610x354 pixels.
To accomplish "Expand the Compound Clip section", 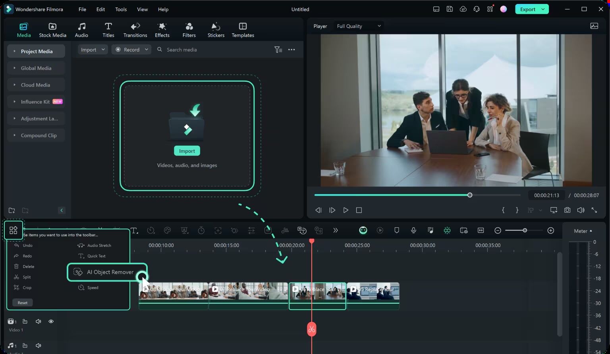I will pos(36,135).
